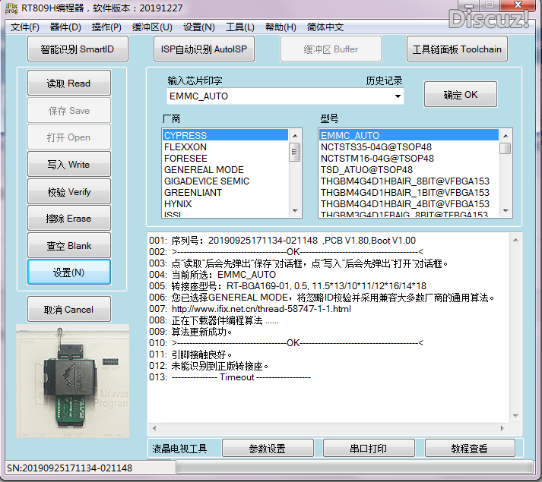Click the 打开 Open button

click(68, 137)
